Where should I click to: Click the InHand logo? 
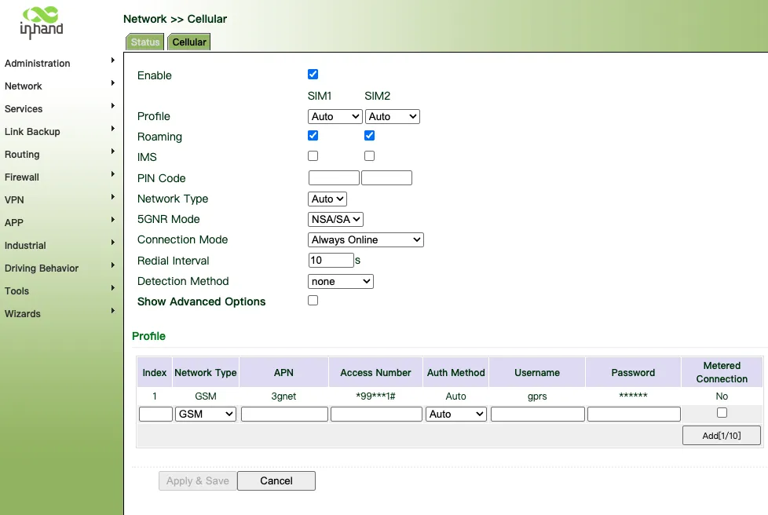coord(41,23)
